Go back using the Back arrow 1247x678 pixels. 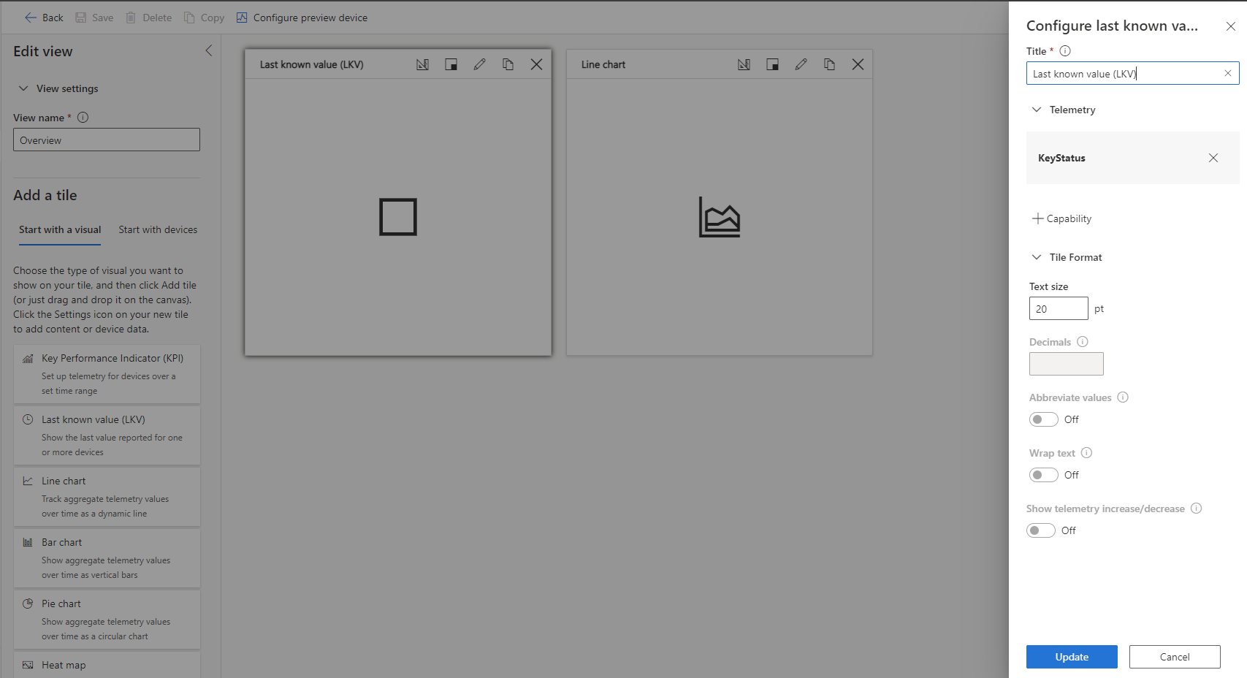[44, 18]
